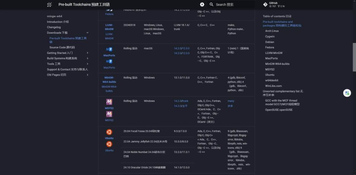The image size is (356, 175).
Task: Click the floating translate widget icon
Action: 347,93
